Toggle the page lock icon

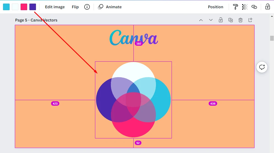[221, 20]
